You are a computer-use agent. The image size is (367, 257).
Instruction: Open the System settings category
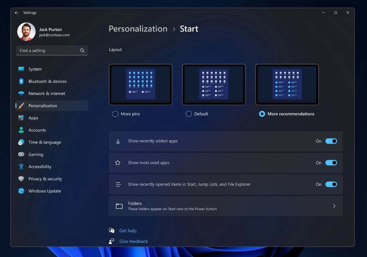35,69
